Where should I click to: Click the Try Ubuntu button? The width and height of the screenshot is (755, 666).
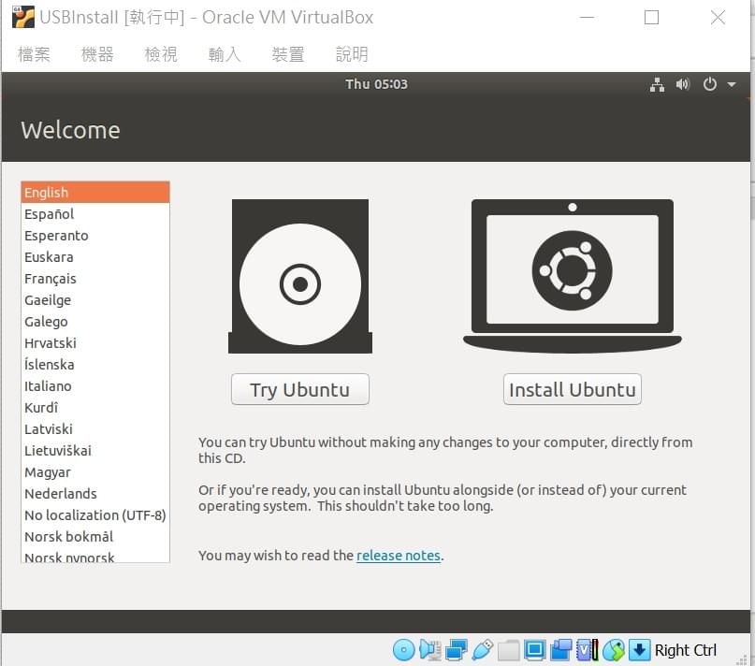[300, 389]
